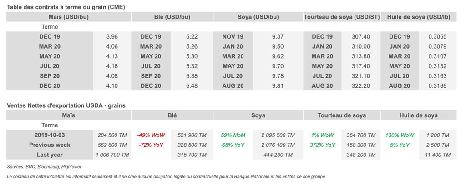
Task: Click the 2019-10-03 date row label
Action: [x=50, y=135]
